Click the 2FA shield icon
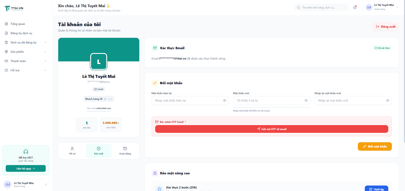Screen dimensions: 405x191 [x=159, y=189]
